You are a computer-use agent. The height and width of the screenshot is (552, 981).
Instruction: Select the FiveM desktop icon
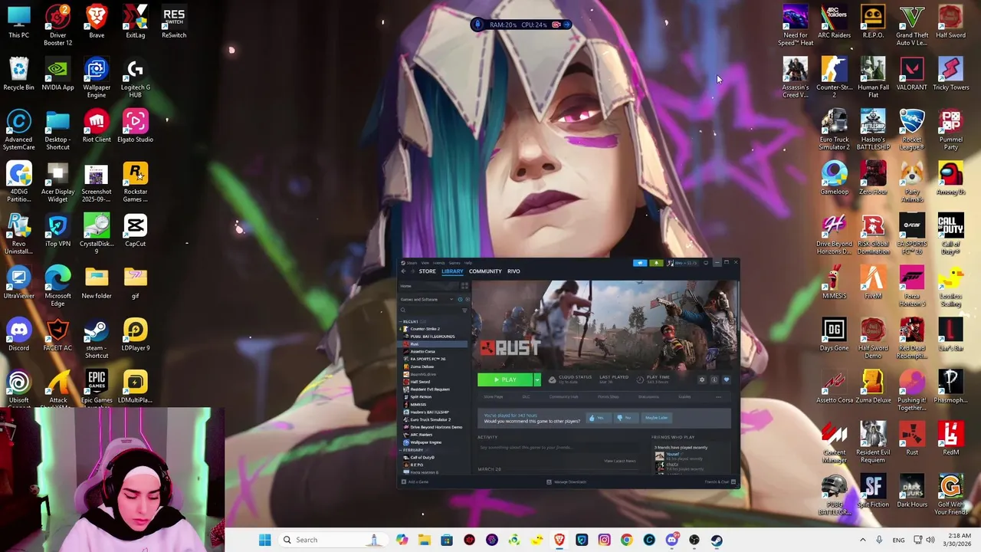click(x=872, y=283)
